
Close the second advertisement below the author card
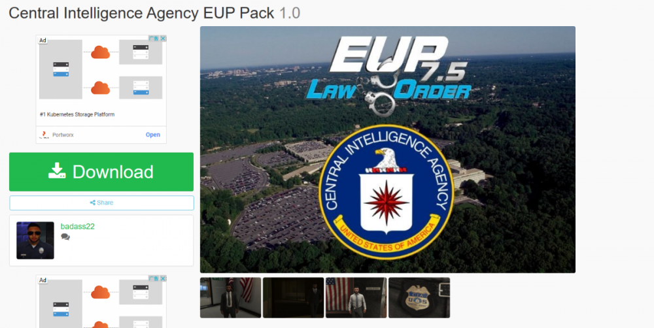pos(163,278)
